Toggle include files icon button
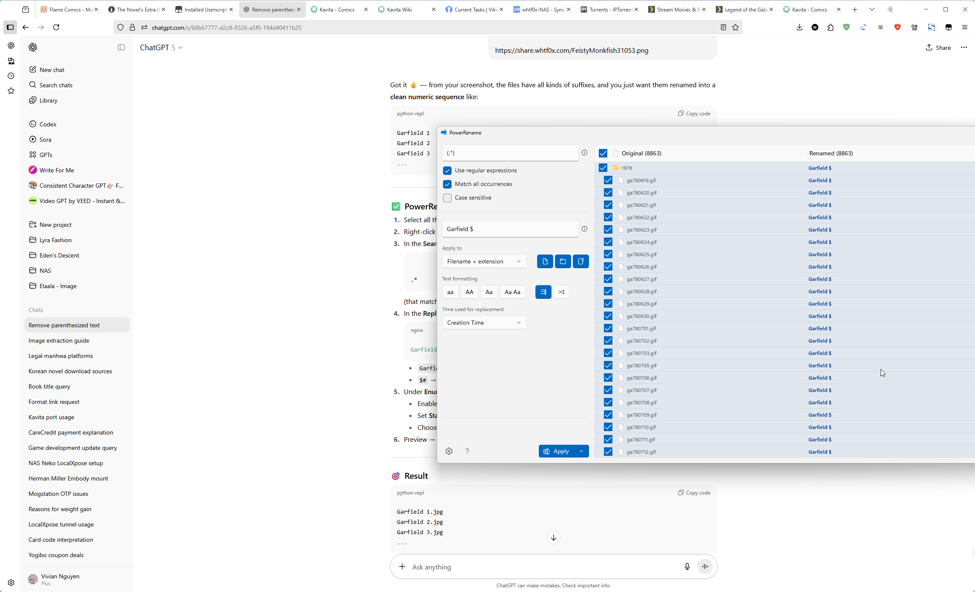Screen dimensions: 975x592 [x=545, y=261]
